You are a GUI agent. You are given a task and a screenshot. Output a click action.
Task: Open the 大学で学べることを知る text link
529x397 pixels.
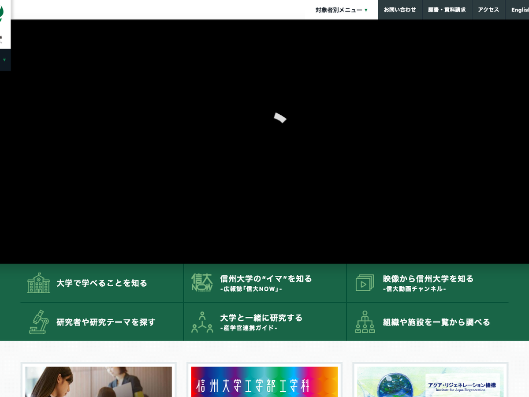coord(102,283)
